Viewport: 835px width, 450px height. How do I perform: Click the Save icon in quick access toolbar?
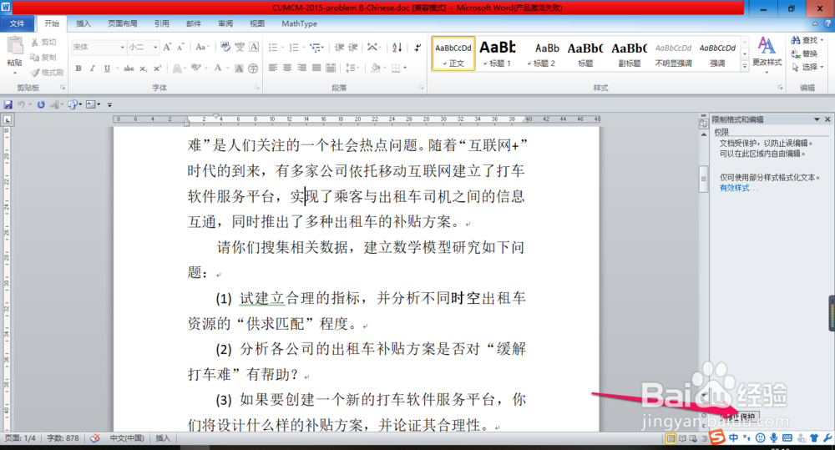pos(8,104)
